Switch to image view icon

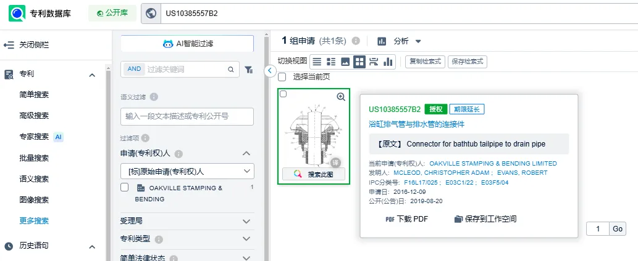click(345, 62)
